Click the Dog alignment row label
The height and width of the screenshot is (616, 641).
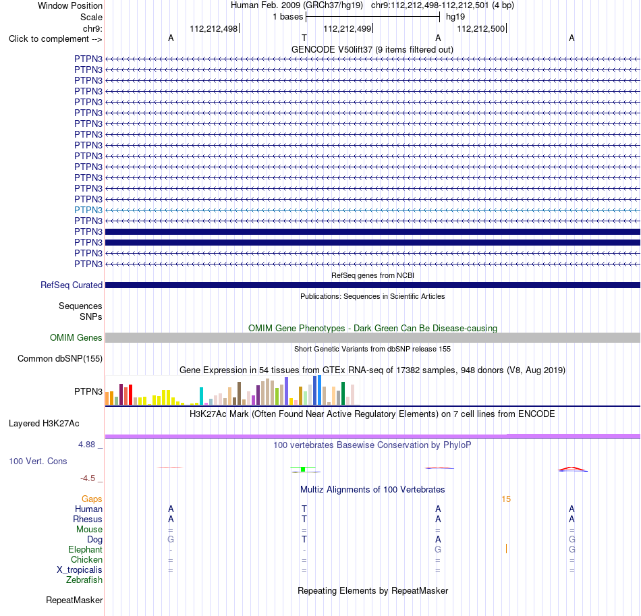(94, 540)
